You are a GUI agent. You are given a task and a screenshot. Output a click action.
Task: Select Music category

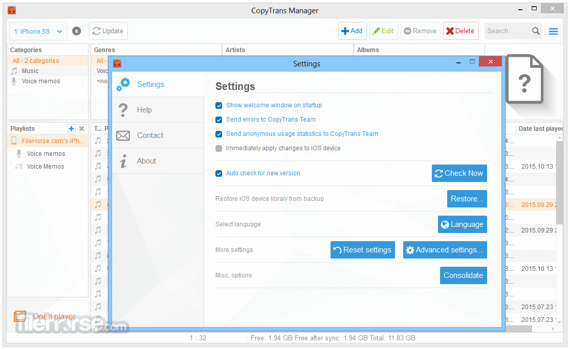click(48, 71)
